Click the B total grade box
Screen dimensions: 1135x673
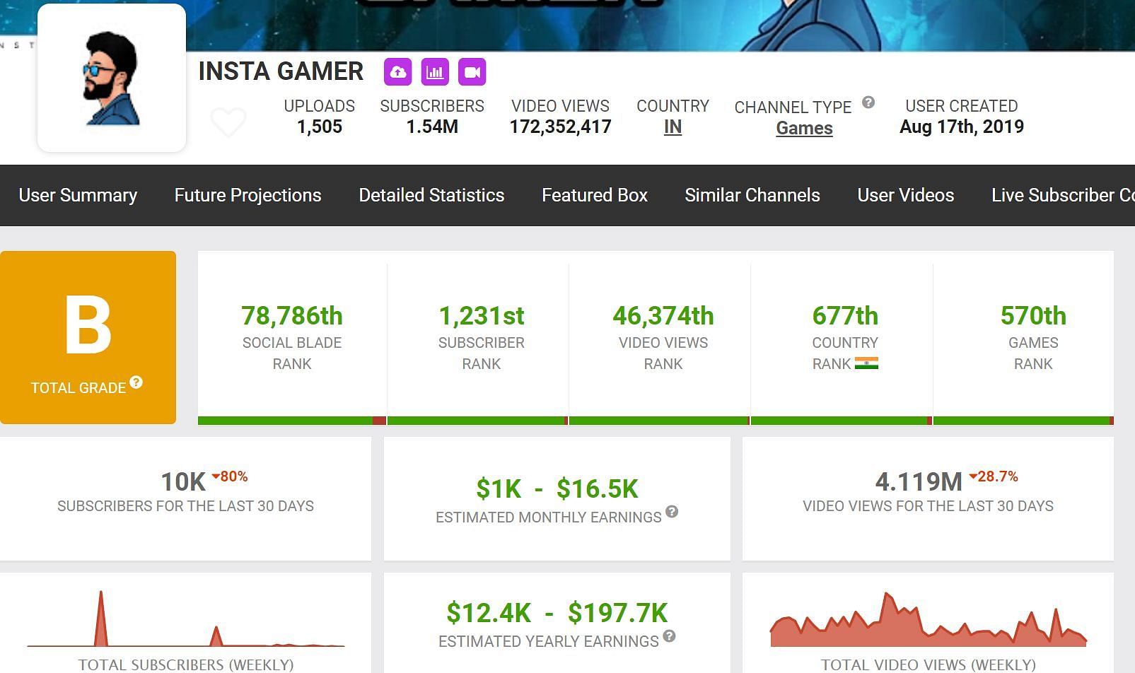88,337
